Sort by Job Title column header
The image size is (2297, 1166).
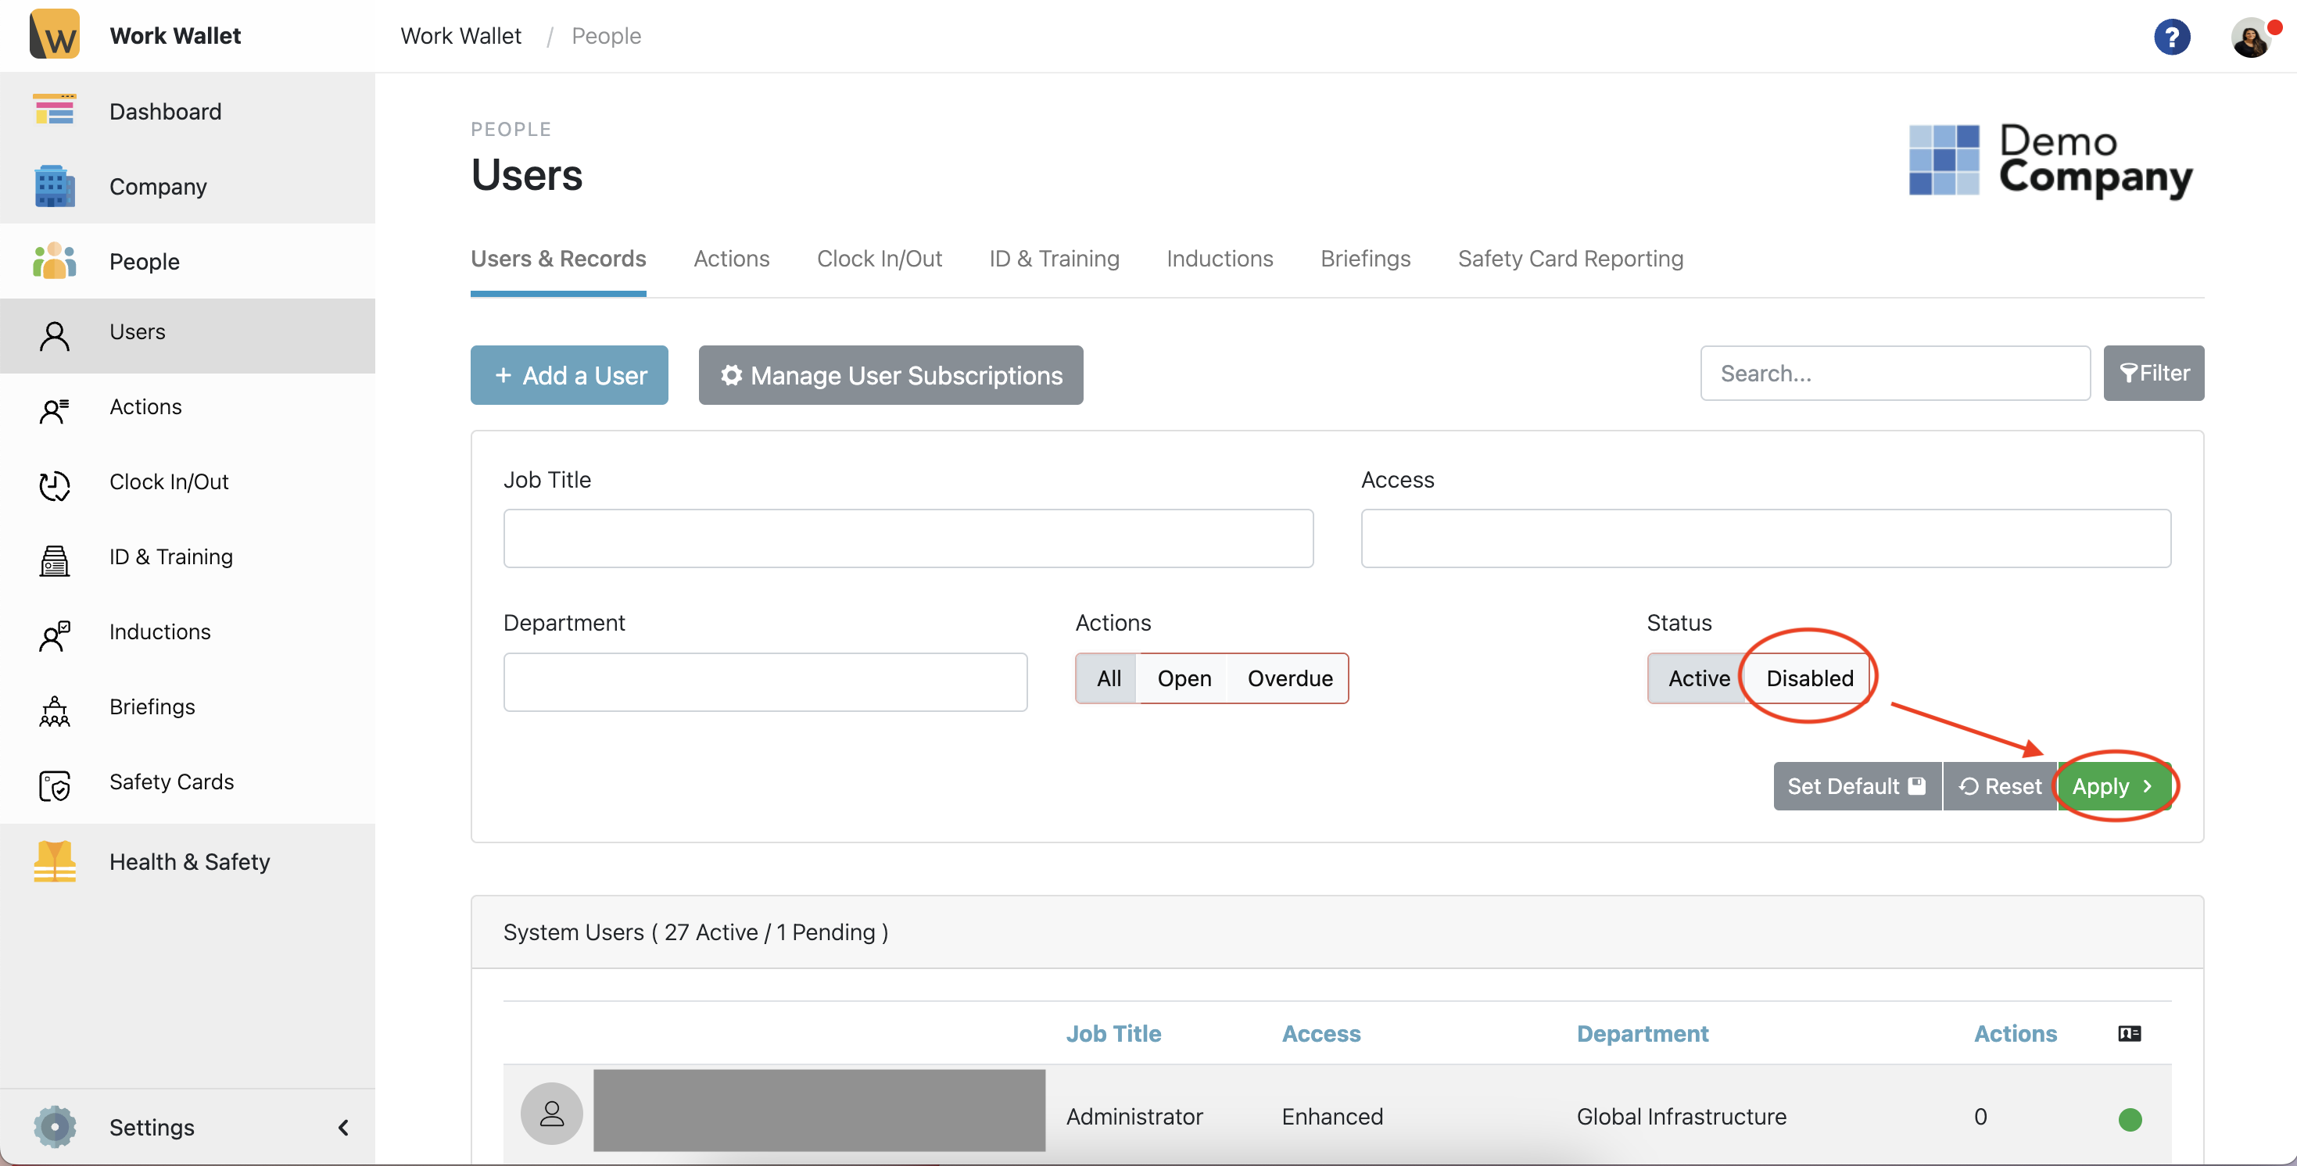1114,1034
